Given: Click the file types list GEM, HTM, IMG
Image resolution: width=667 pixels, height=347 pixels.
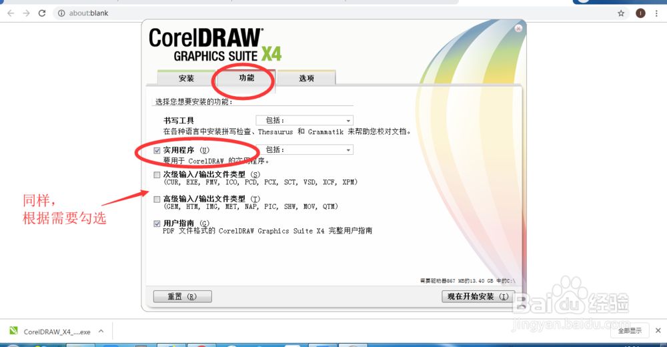Looking at the screenshot, I should 251,206.
